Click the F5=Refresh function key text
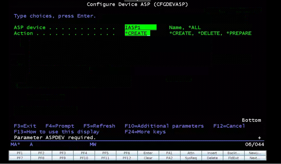This screenshot has width=281, height=164. (x=99, y=126)
